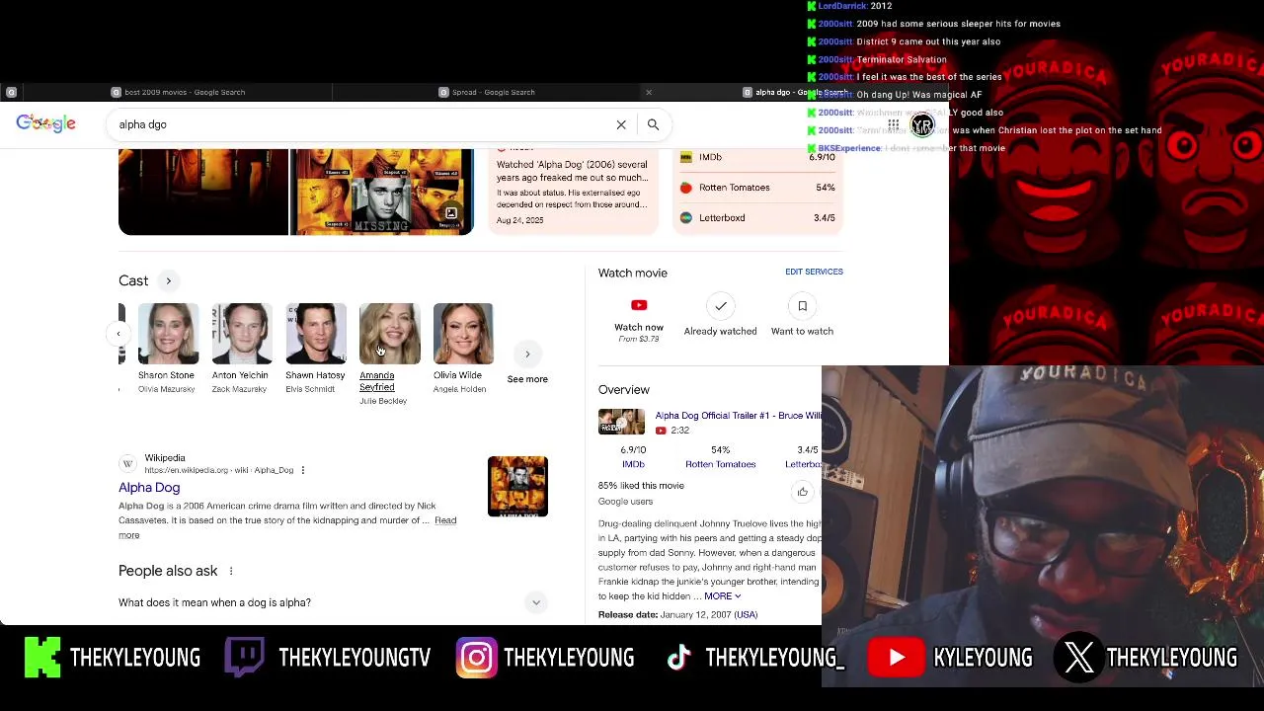The height and width of the screenshot is (711, 1264).
Task: Open the Reddit 'Watched Alpha Dog (2006)' post
Action: coord(573,191)
